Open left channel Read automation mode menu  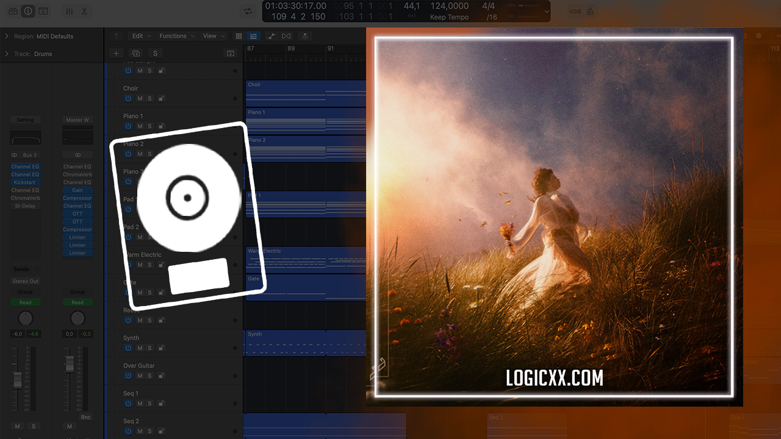[x=25, y=302]
